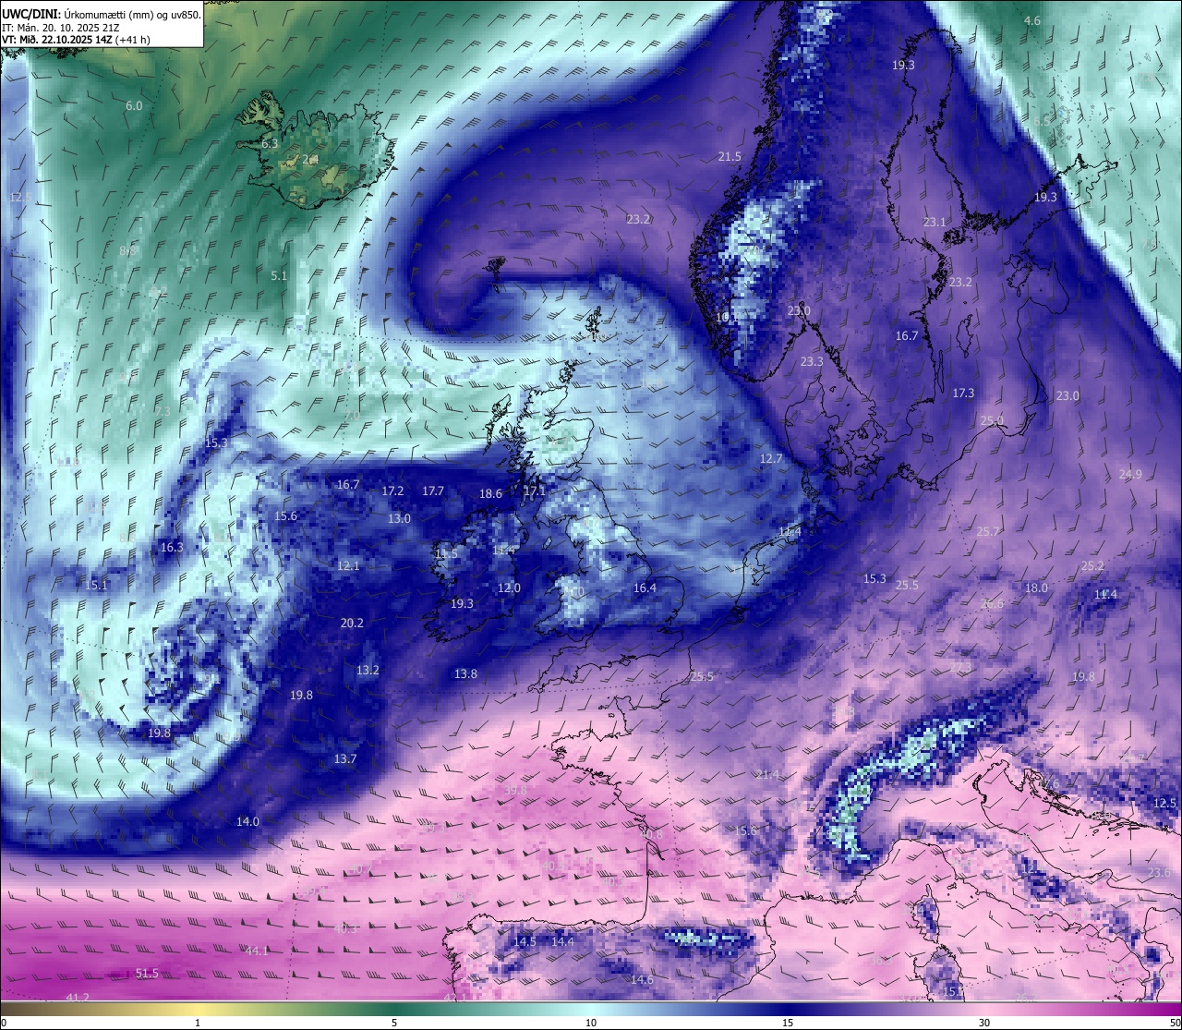The width and height of the screenshot is (1182, 1030).
Task: Click the 13.2 value in the Atlantic
Action: 368,671
